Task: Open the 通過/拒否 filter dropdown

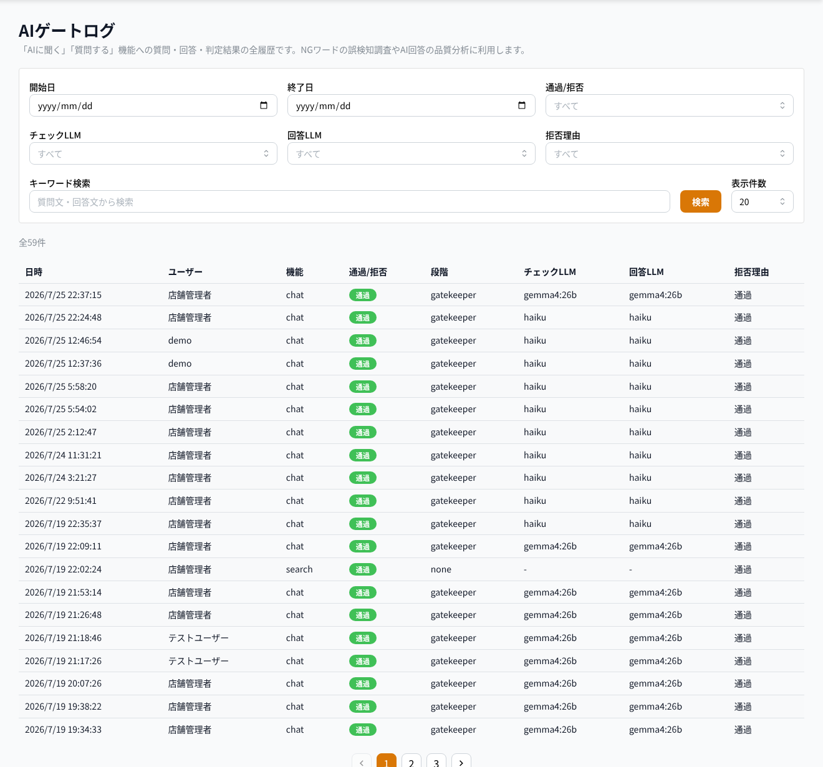Action: [670, 105]
